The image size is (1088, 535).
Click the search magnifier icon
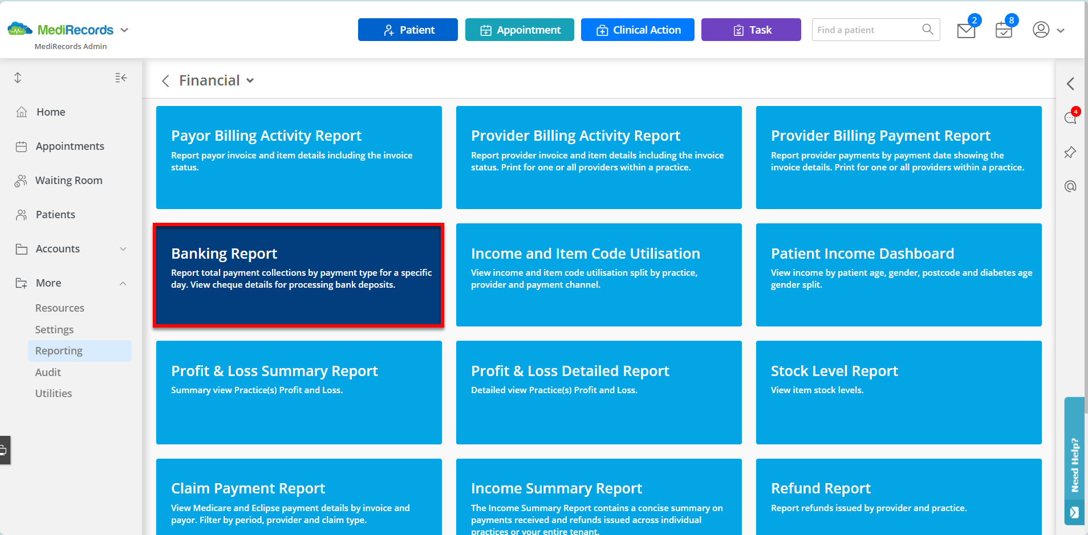pyautogui.click(x=928, y=29)
